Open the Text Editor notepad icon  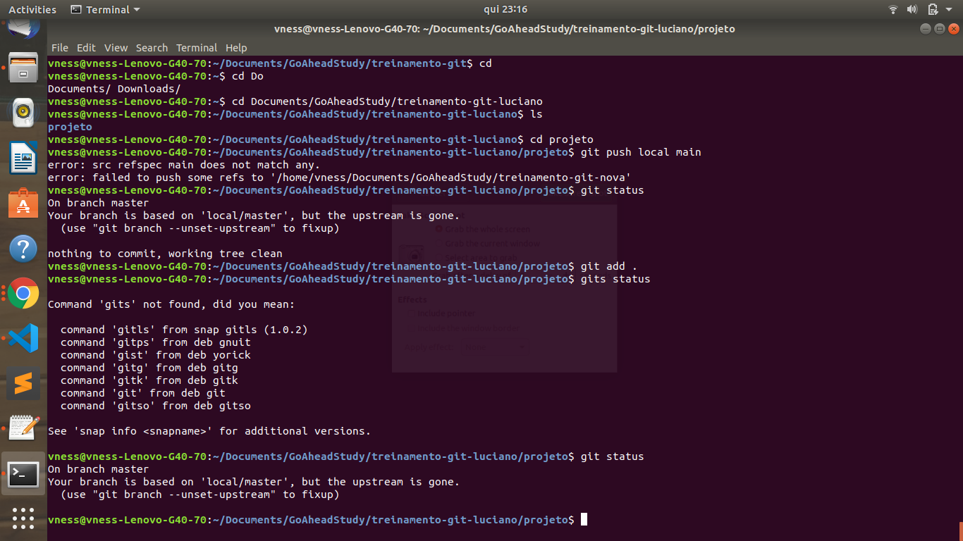click(23, 428)
